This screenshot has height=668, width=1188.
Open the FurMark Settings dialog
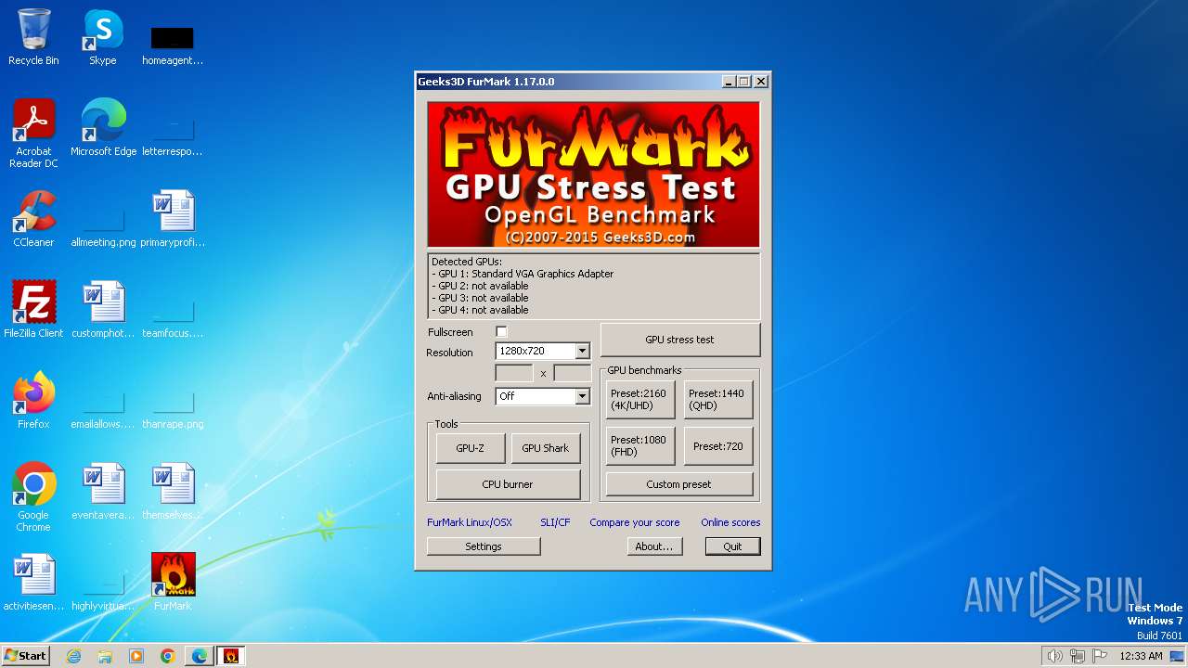(483, 546)
